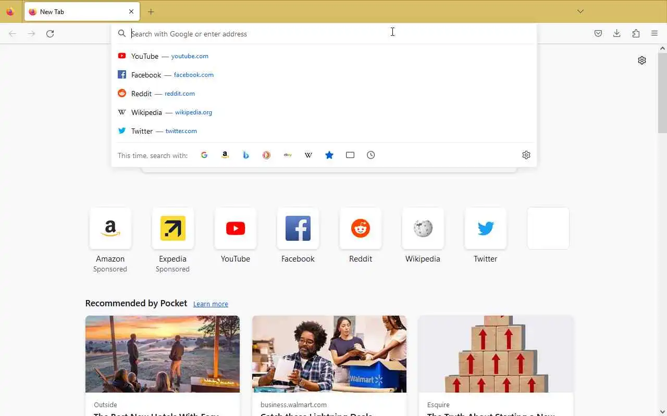Click into the address bar field
667x416 pixels.
click(324, 34)
